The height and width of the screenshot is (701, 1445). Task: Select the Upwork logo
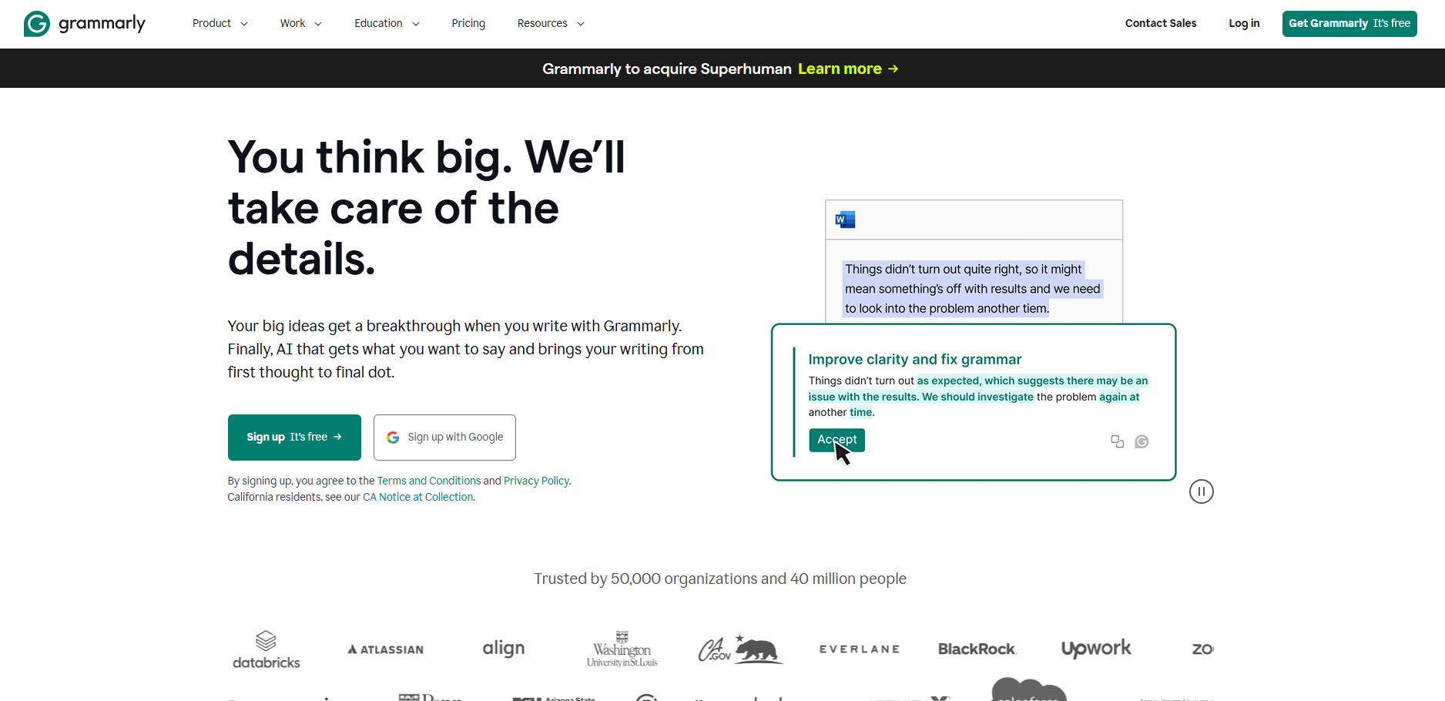[x=1096, y=649]
